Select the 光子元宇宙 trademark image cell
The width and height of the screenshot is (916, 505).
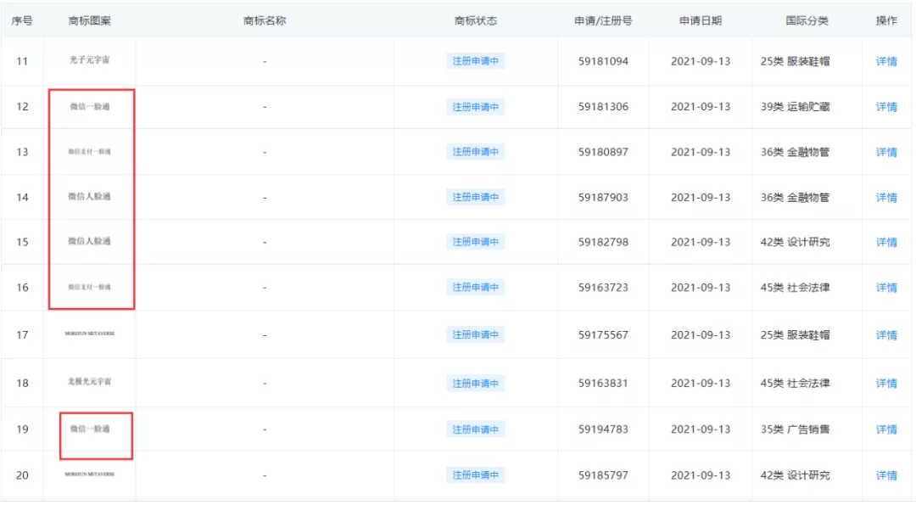pos(91,61)
